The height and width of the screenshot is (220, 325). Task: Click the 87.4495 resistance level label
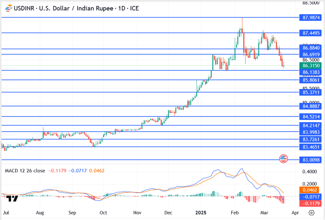coord(310,33)
